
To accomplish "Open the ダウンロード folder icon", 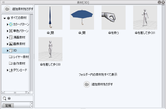I will 11,70.
